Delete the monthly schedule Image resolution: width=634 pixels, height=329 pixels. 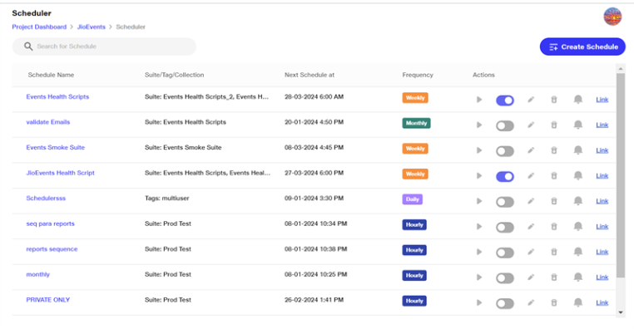click(x=554, y=277)
